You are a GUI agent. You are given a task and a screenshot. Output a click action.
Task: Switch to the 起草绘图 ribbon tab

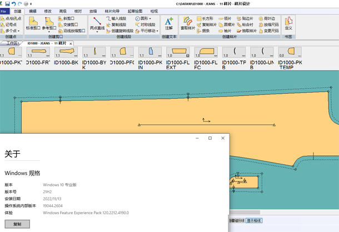click(x=135, y=11)
